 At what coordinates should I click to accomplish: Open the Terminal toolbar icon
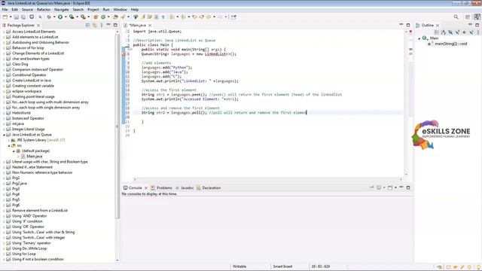pos(32,17)
